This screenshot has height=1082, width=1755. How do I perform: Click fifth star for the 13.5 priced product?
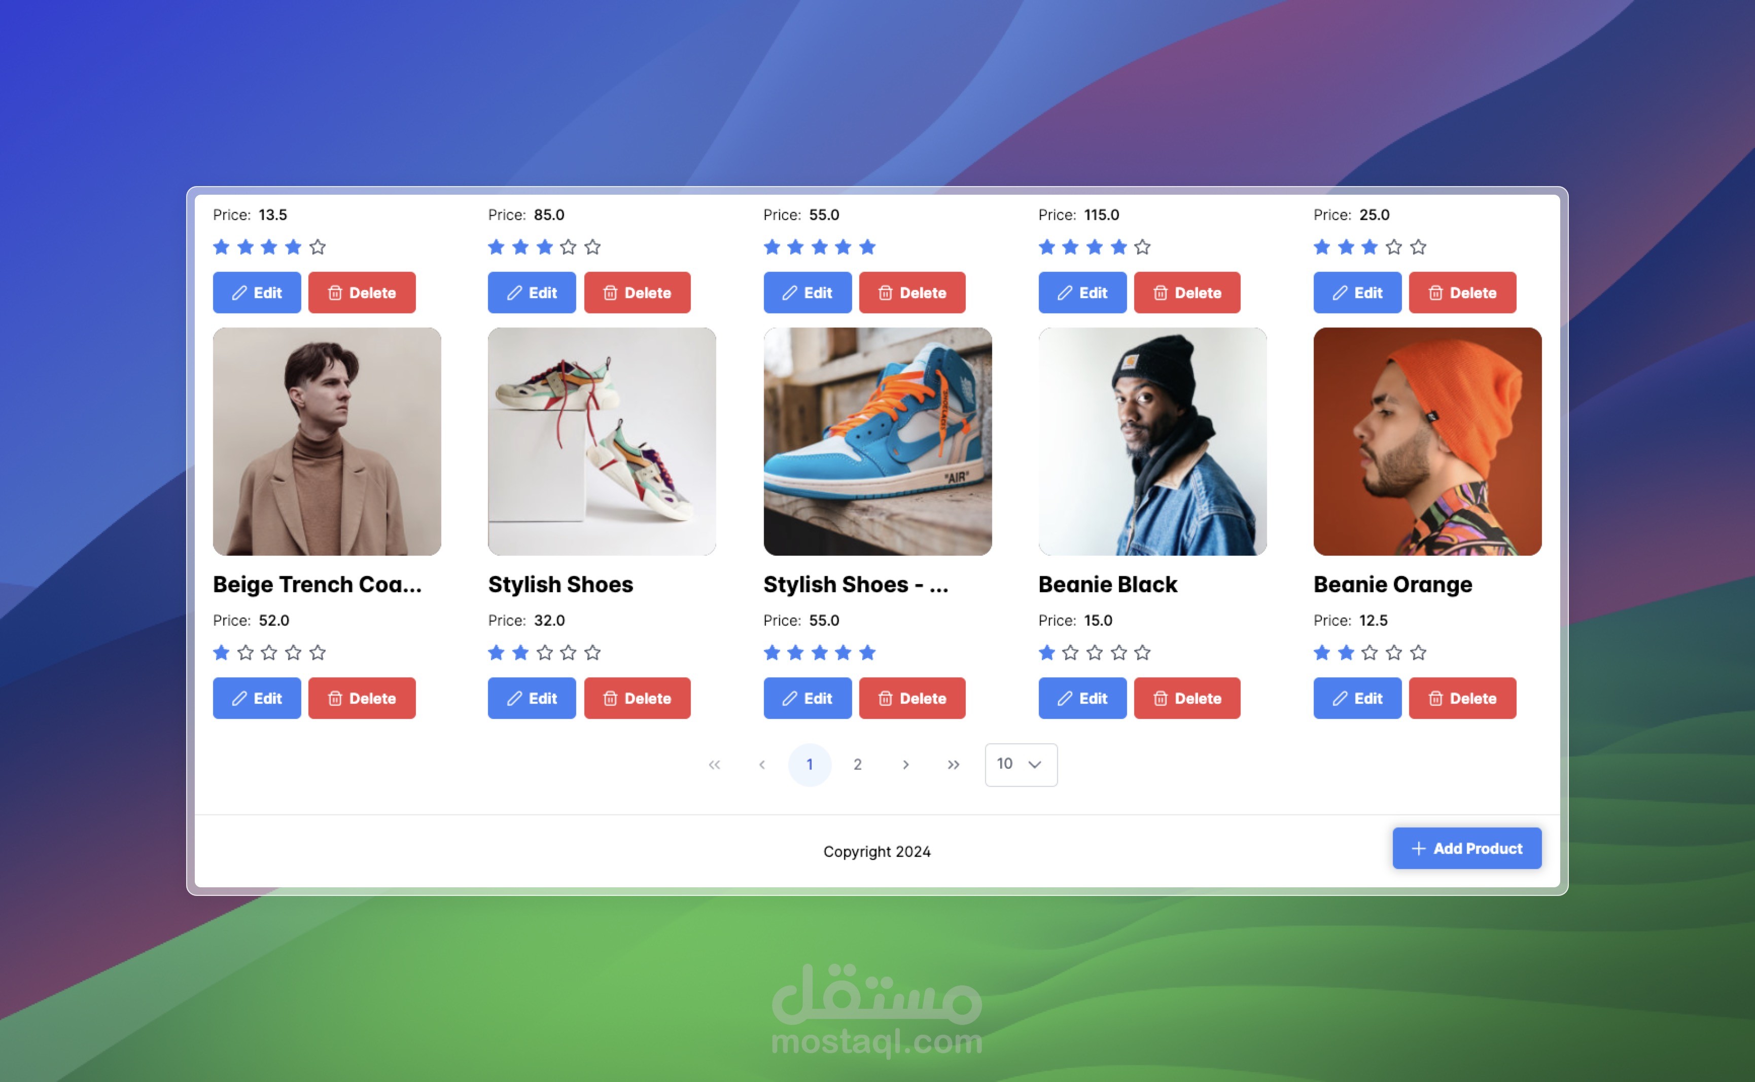[x=318, y=247]
